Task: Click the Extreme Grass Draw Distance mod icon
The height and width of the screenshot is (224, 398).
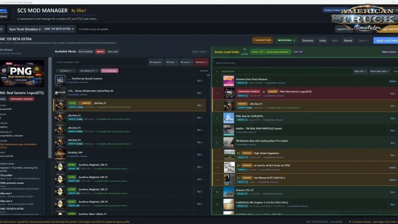Action: tap(229, 81)
